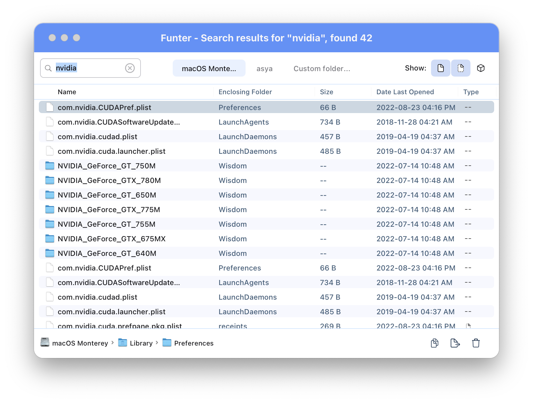This screenshot has height=403, width=533.
Task: Select the NVIDIA_GeForce_GT_755M folder row
Action: click(266, 224)
